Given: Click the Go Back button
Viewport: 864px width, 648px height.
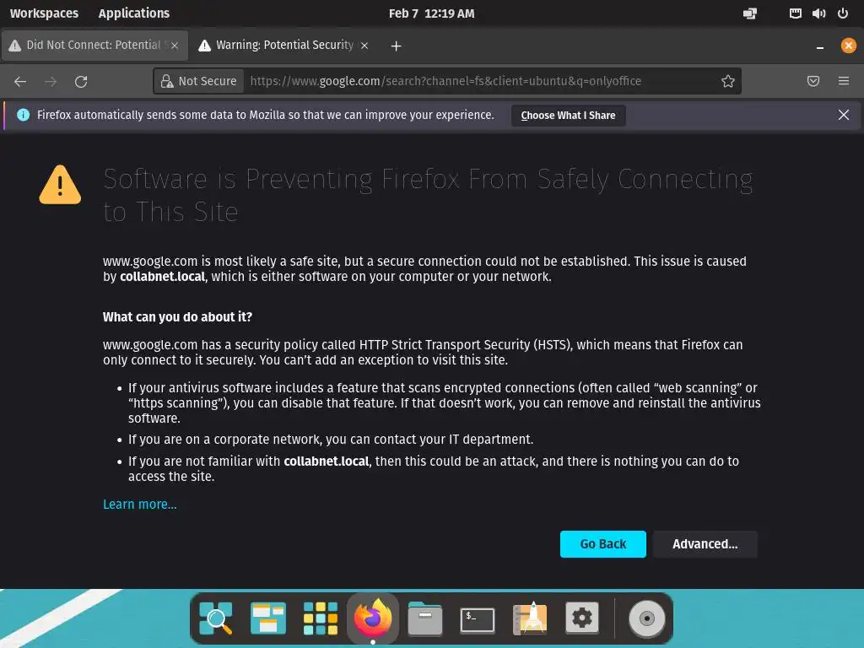Looking at the screenshot, I should point(602,544).
